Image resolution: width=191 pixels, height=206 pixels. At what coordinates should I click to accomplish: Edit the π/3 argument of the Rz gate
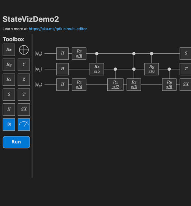coord(134,87)
